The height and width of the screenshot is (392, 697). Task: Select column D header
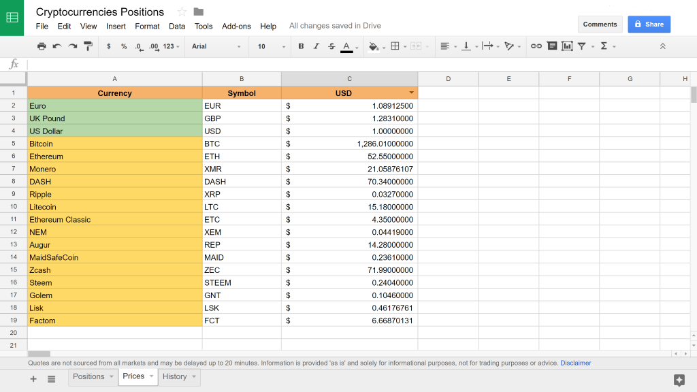[x=448, y=79]
